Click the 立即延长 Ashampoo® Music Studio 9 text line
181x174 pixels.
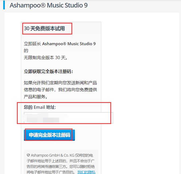click(60, 44)
